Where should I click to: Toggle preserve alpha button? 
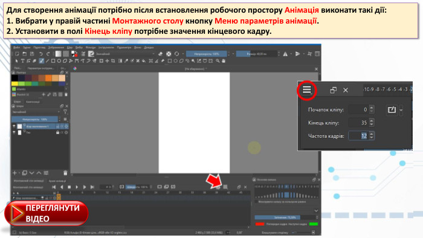tap(169, 54)
